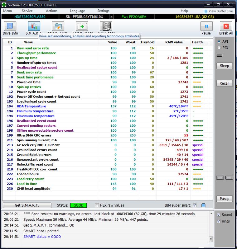The image size is (237, 249).
Task: Enable the HEX raw values checkbox
Action: pyautogui.click(x=97, y=205)
